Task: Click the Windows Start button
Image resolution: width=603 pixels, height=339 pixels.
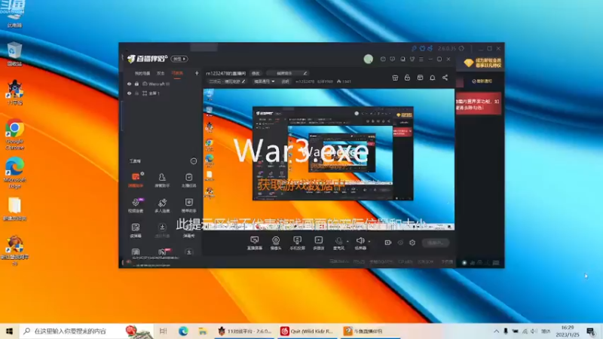Action: [x=9, y=331]
